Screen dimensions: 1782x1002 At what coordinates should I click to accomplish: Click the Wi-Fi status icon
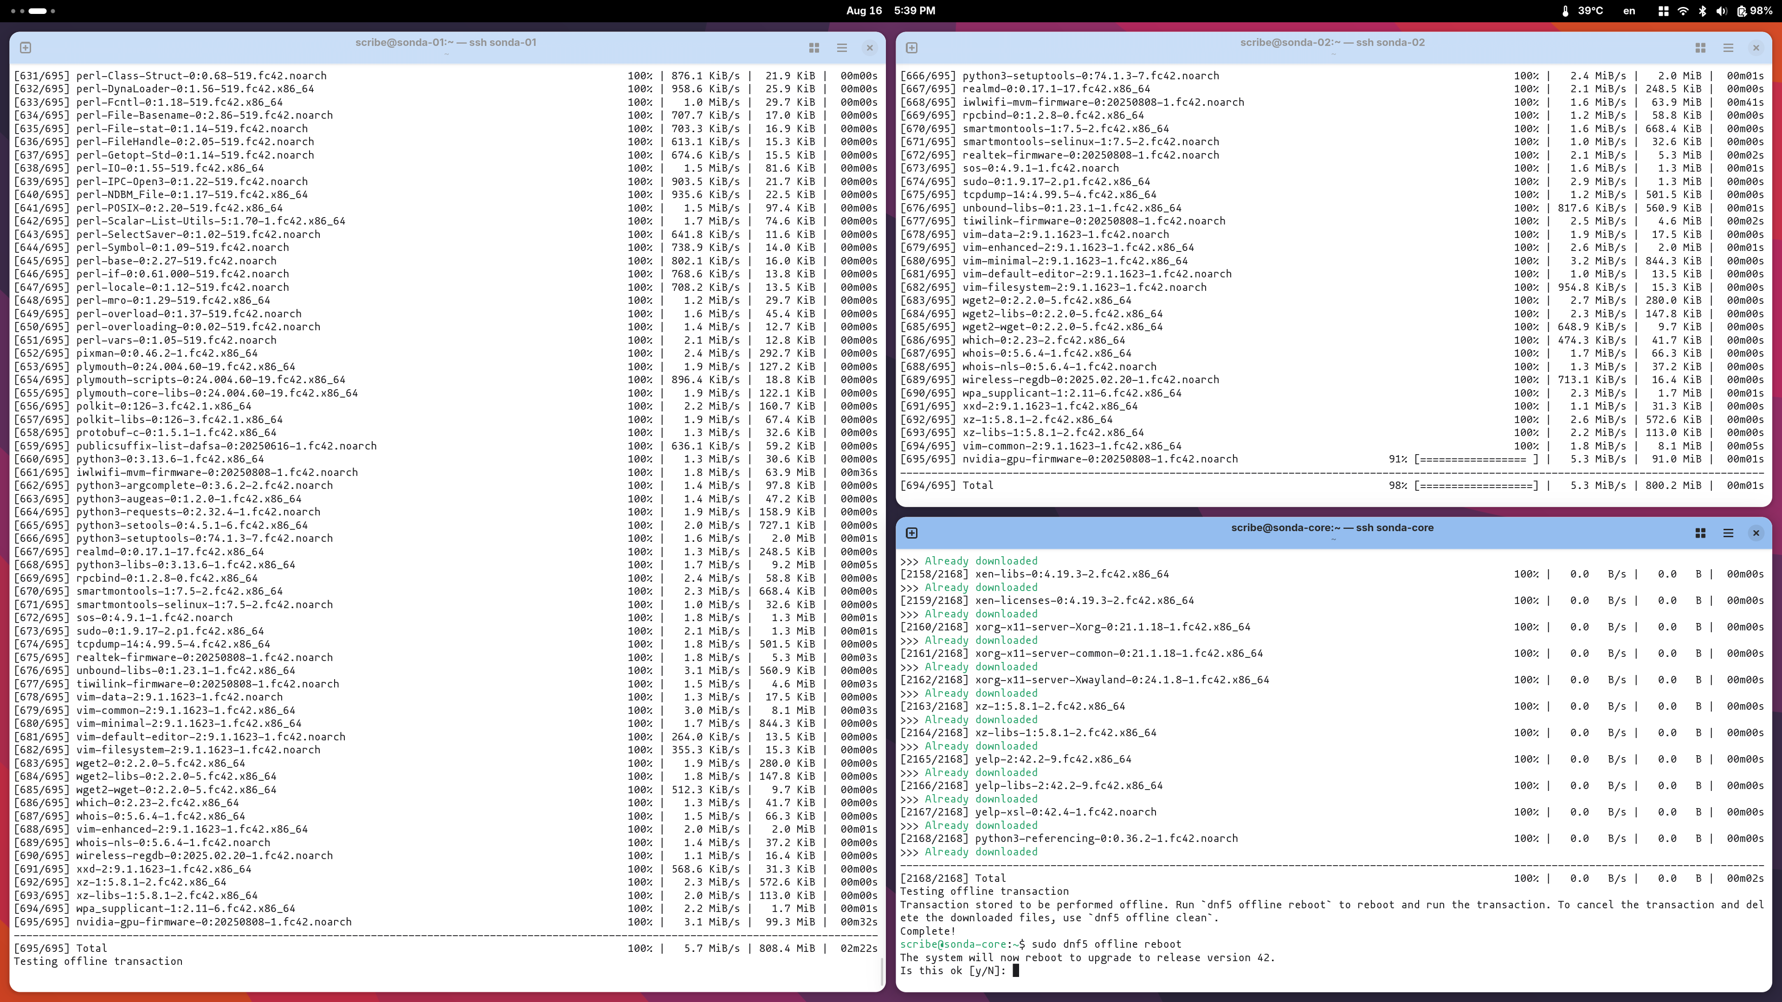click(1683, 11)
